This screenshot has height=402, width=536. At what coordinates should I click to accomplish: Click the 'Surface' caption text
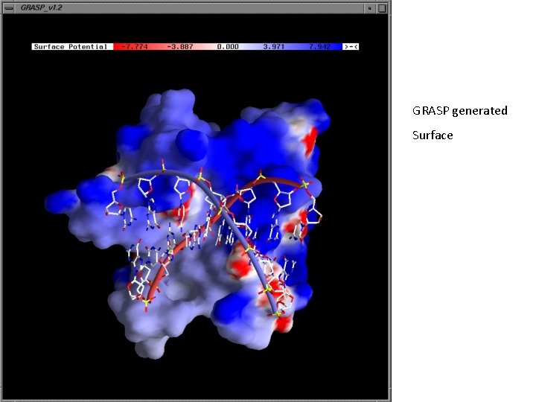[433, 135]
